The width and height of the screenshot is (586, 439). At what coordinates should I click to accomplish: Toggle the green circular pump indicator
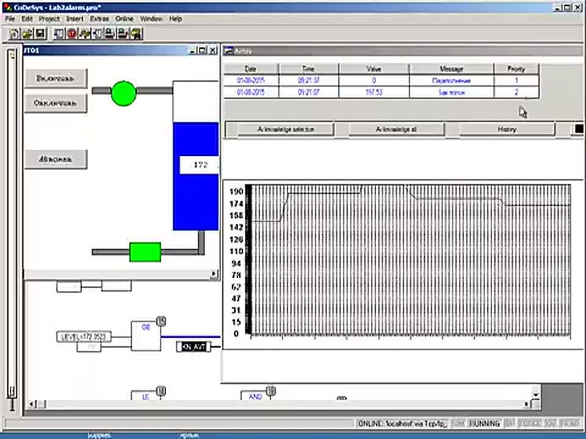(123, 94)
